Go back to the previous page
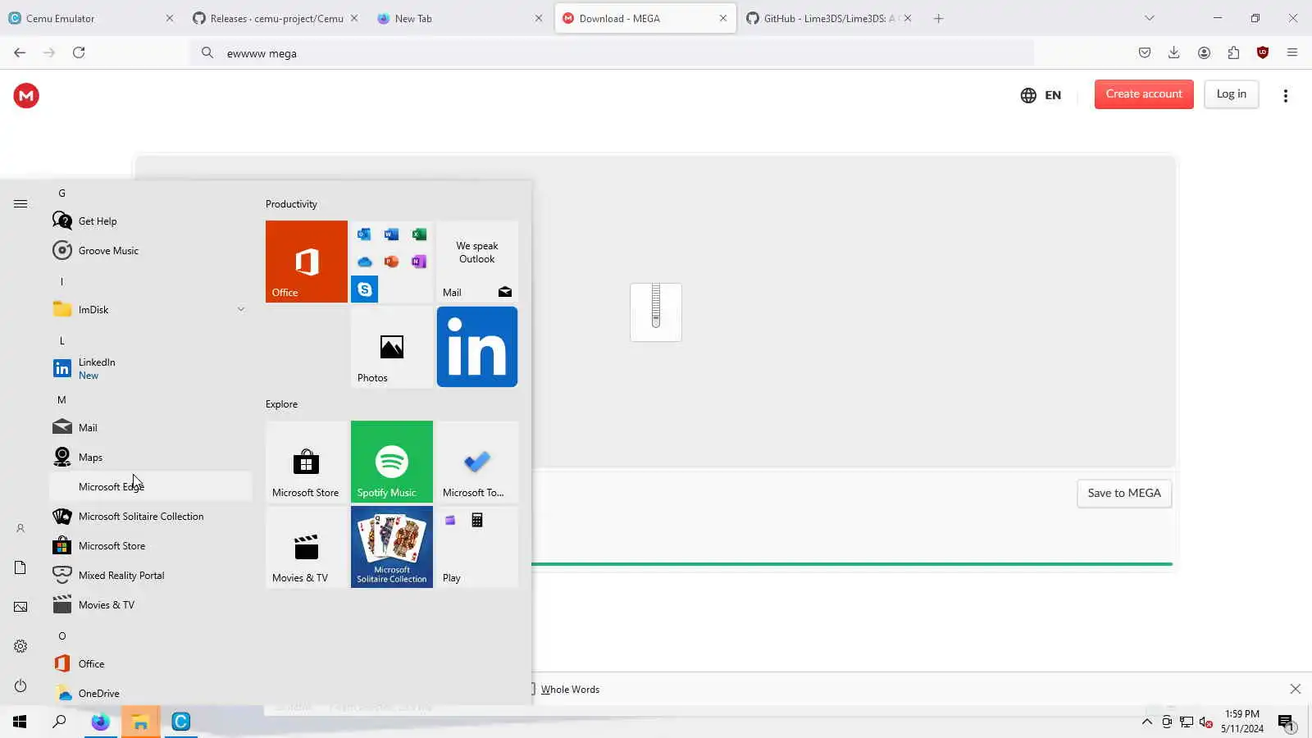 click(20, 52)
